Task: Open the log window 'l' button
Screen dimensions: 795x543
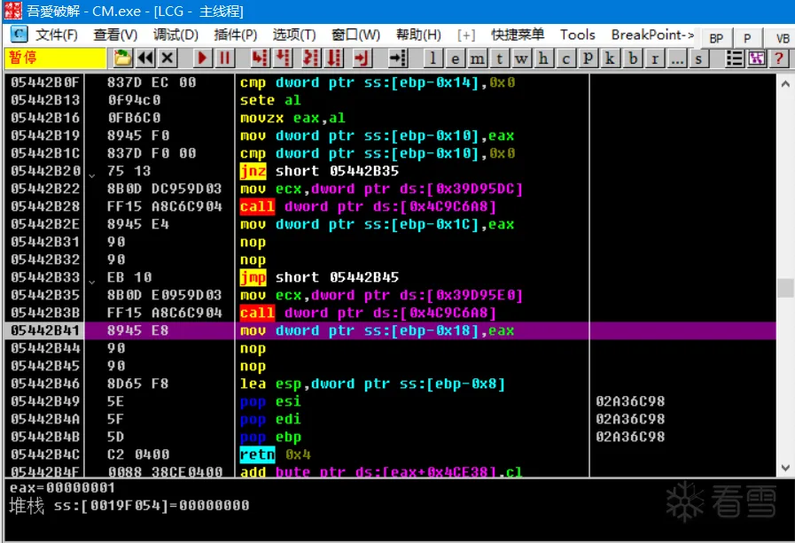Action: 433,58
